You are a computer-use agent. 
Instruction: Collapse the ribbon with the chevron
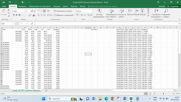point(179,19)
